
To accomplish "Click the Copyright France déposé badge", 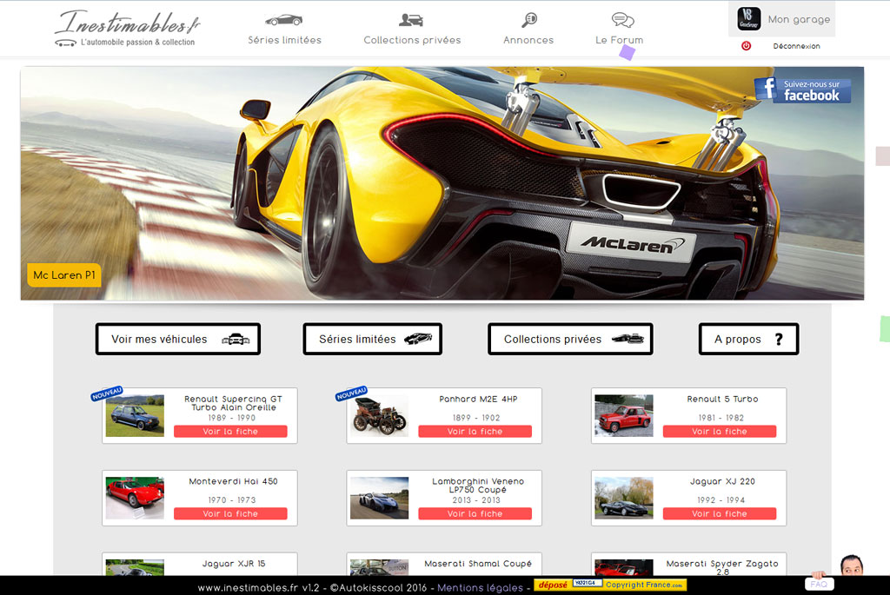I will 610,585.
